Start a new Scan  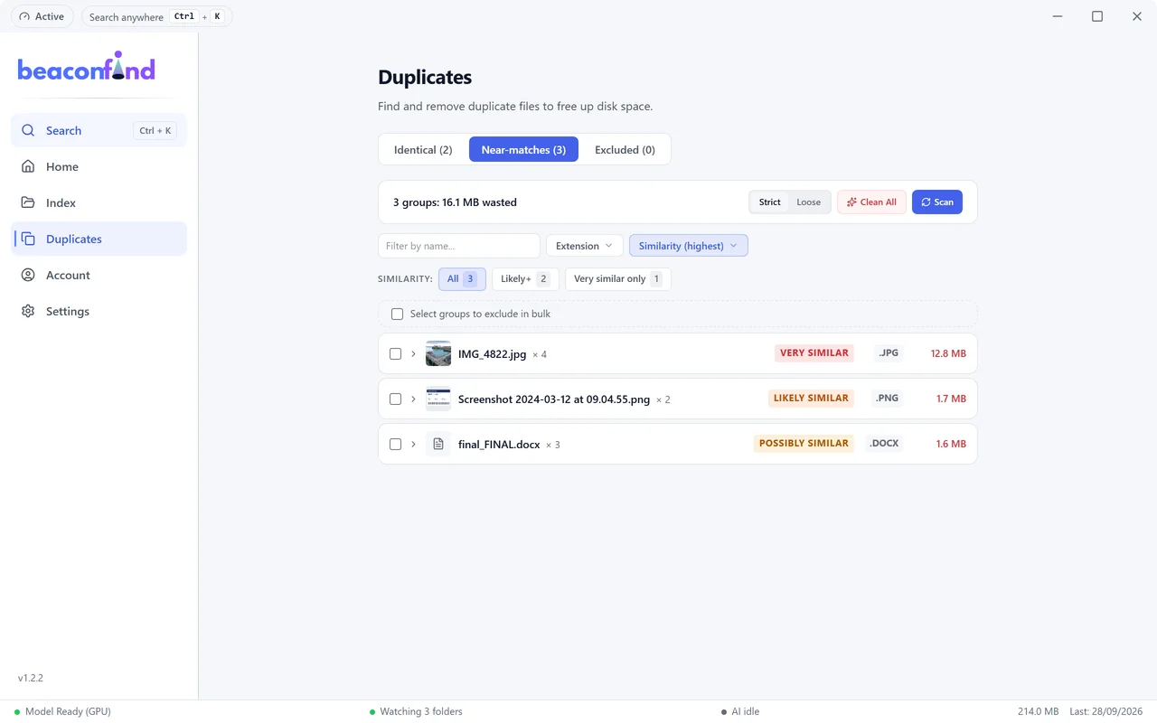pyautogui.click(x=937, y=202)
